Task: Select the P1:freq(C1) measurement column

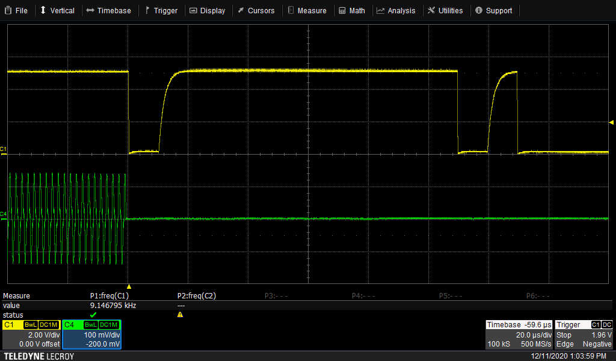Action: coord(109,296)
